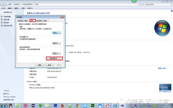Image resolution: width=173 pixels, height=108 pixels.
Task: Click the Explorer back navigation arrow
Action: [x=2, y=4]
